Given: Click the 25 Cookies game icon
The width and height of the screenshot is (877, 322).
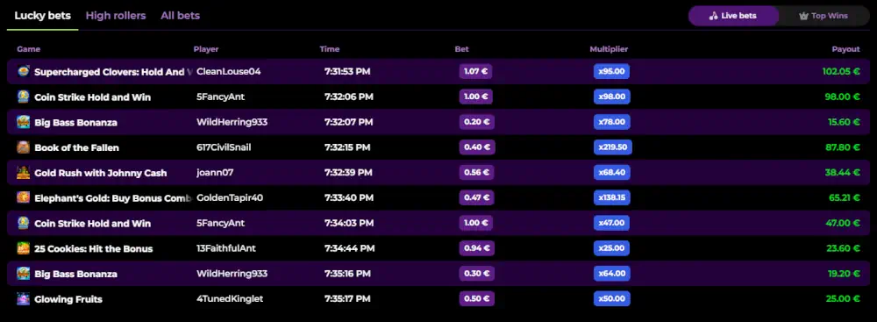Looking at the screenshot, I should click(x=24, y=248).
